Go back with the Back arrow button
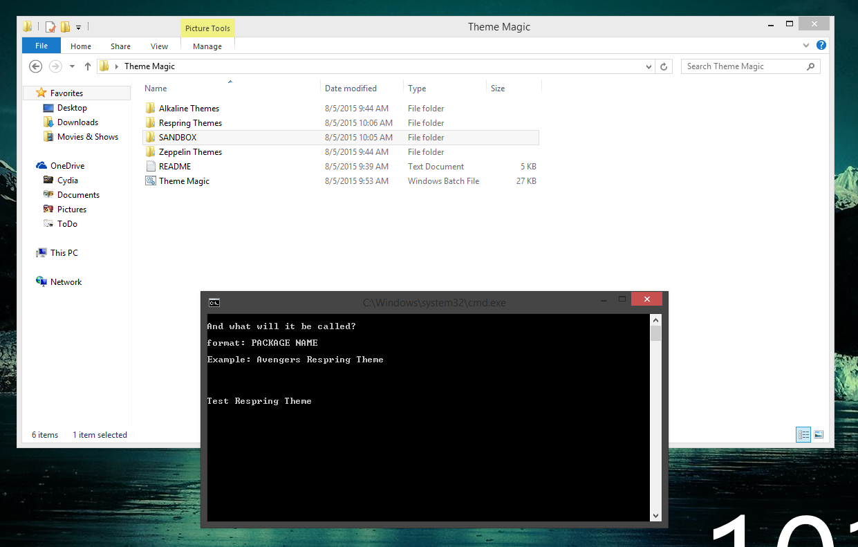The image size is (858, 547). click(x=36, y=66)
